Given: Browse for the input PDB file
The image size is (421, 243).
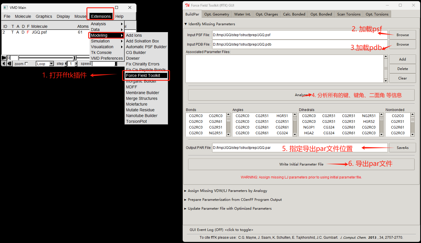Looking at the screenshot, I should (x=403, y=44).
